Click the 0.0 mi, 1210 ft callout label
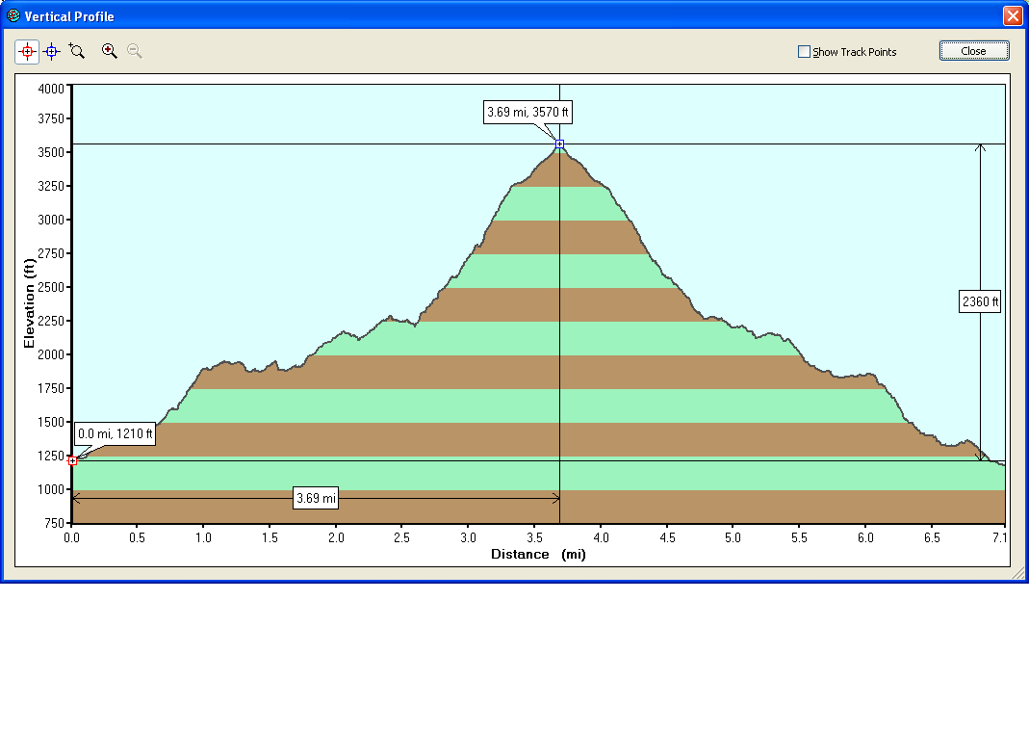The image size is (1029, 731). coord(115,433)
